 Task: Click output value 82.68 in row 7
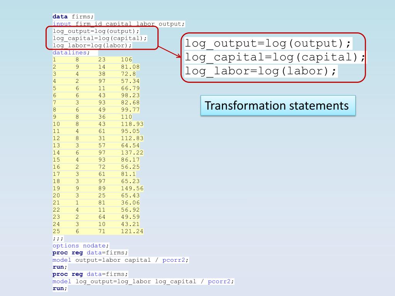tap(130, 103)
